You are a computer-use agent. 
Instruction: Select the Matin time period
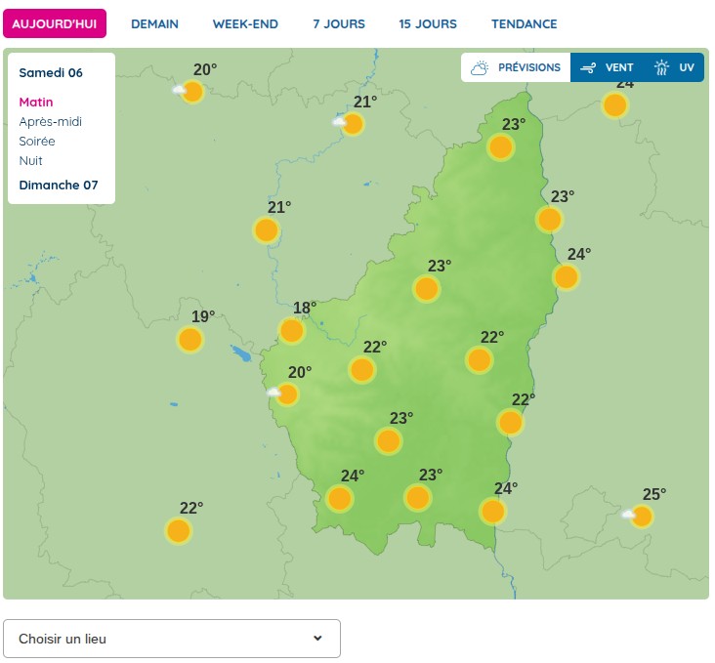click(x=36, y=103)
